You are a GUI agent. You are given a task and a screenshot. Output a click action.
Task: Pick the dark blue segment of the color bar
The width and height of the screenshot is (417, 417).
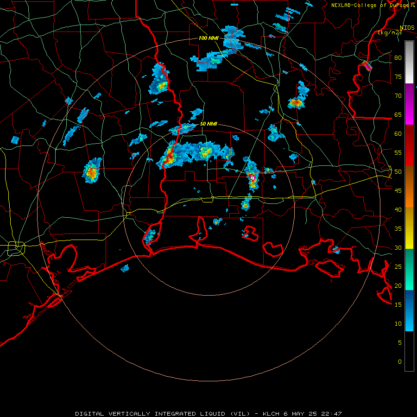pyautogui.click(x=409, y=300)
